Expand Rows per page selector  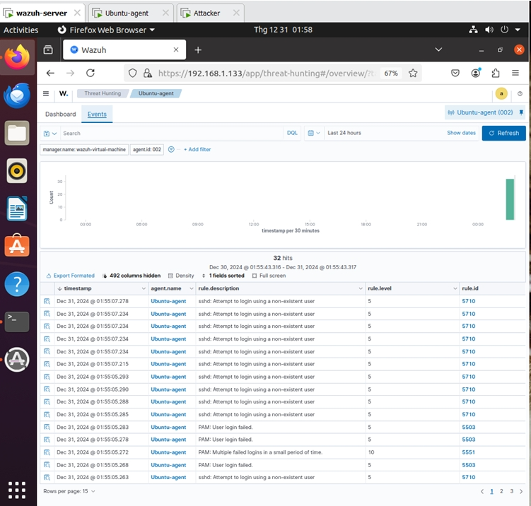[69, 491]
